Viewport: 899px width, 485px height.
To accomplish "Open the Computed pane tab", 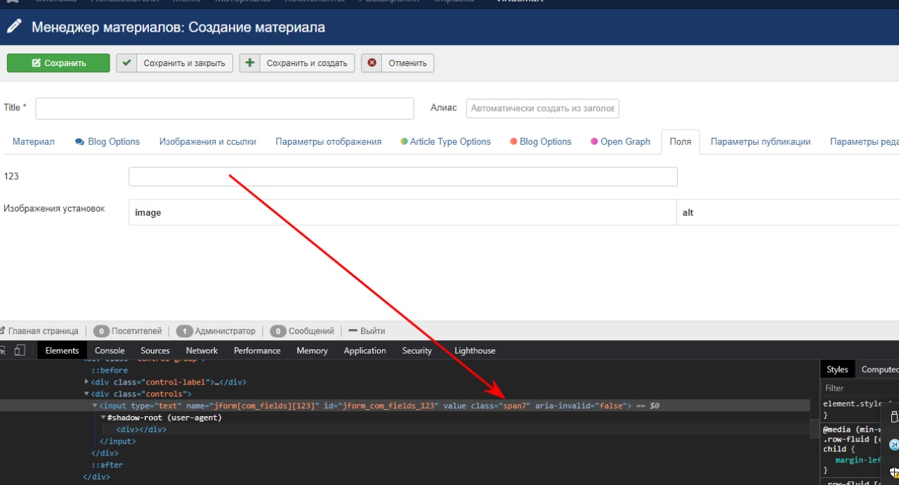I will point(879,369).
